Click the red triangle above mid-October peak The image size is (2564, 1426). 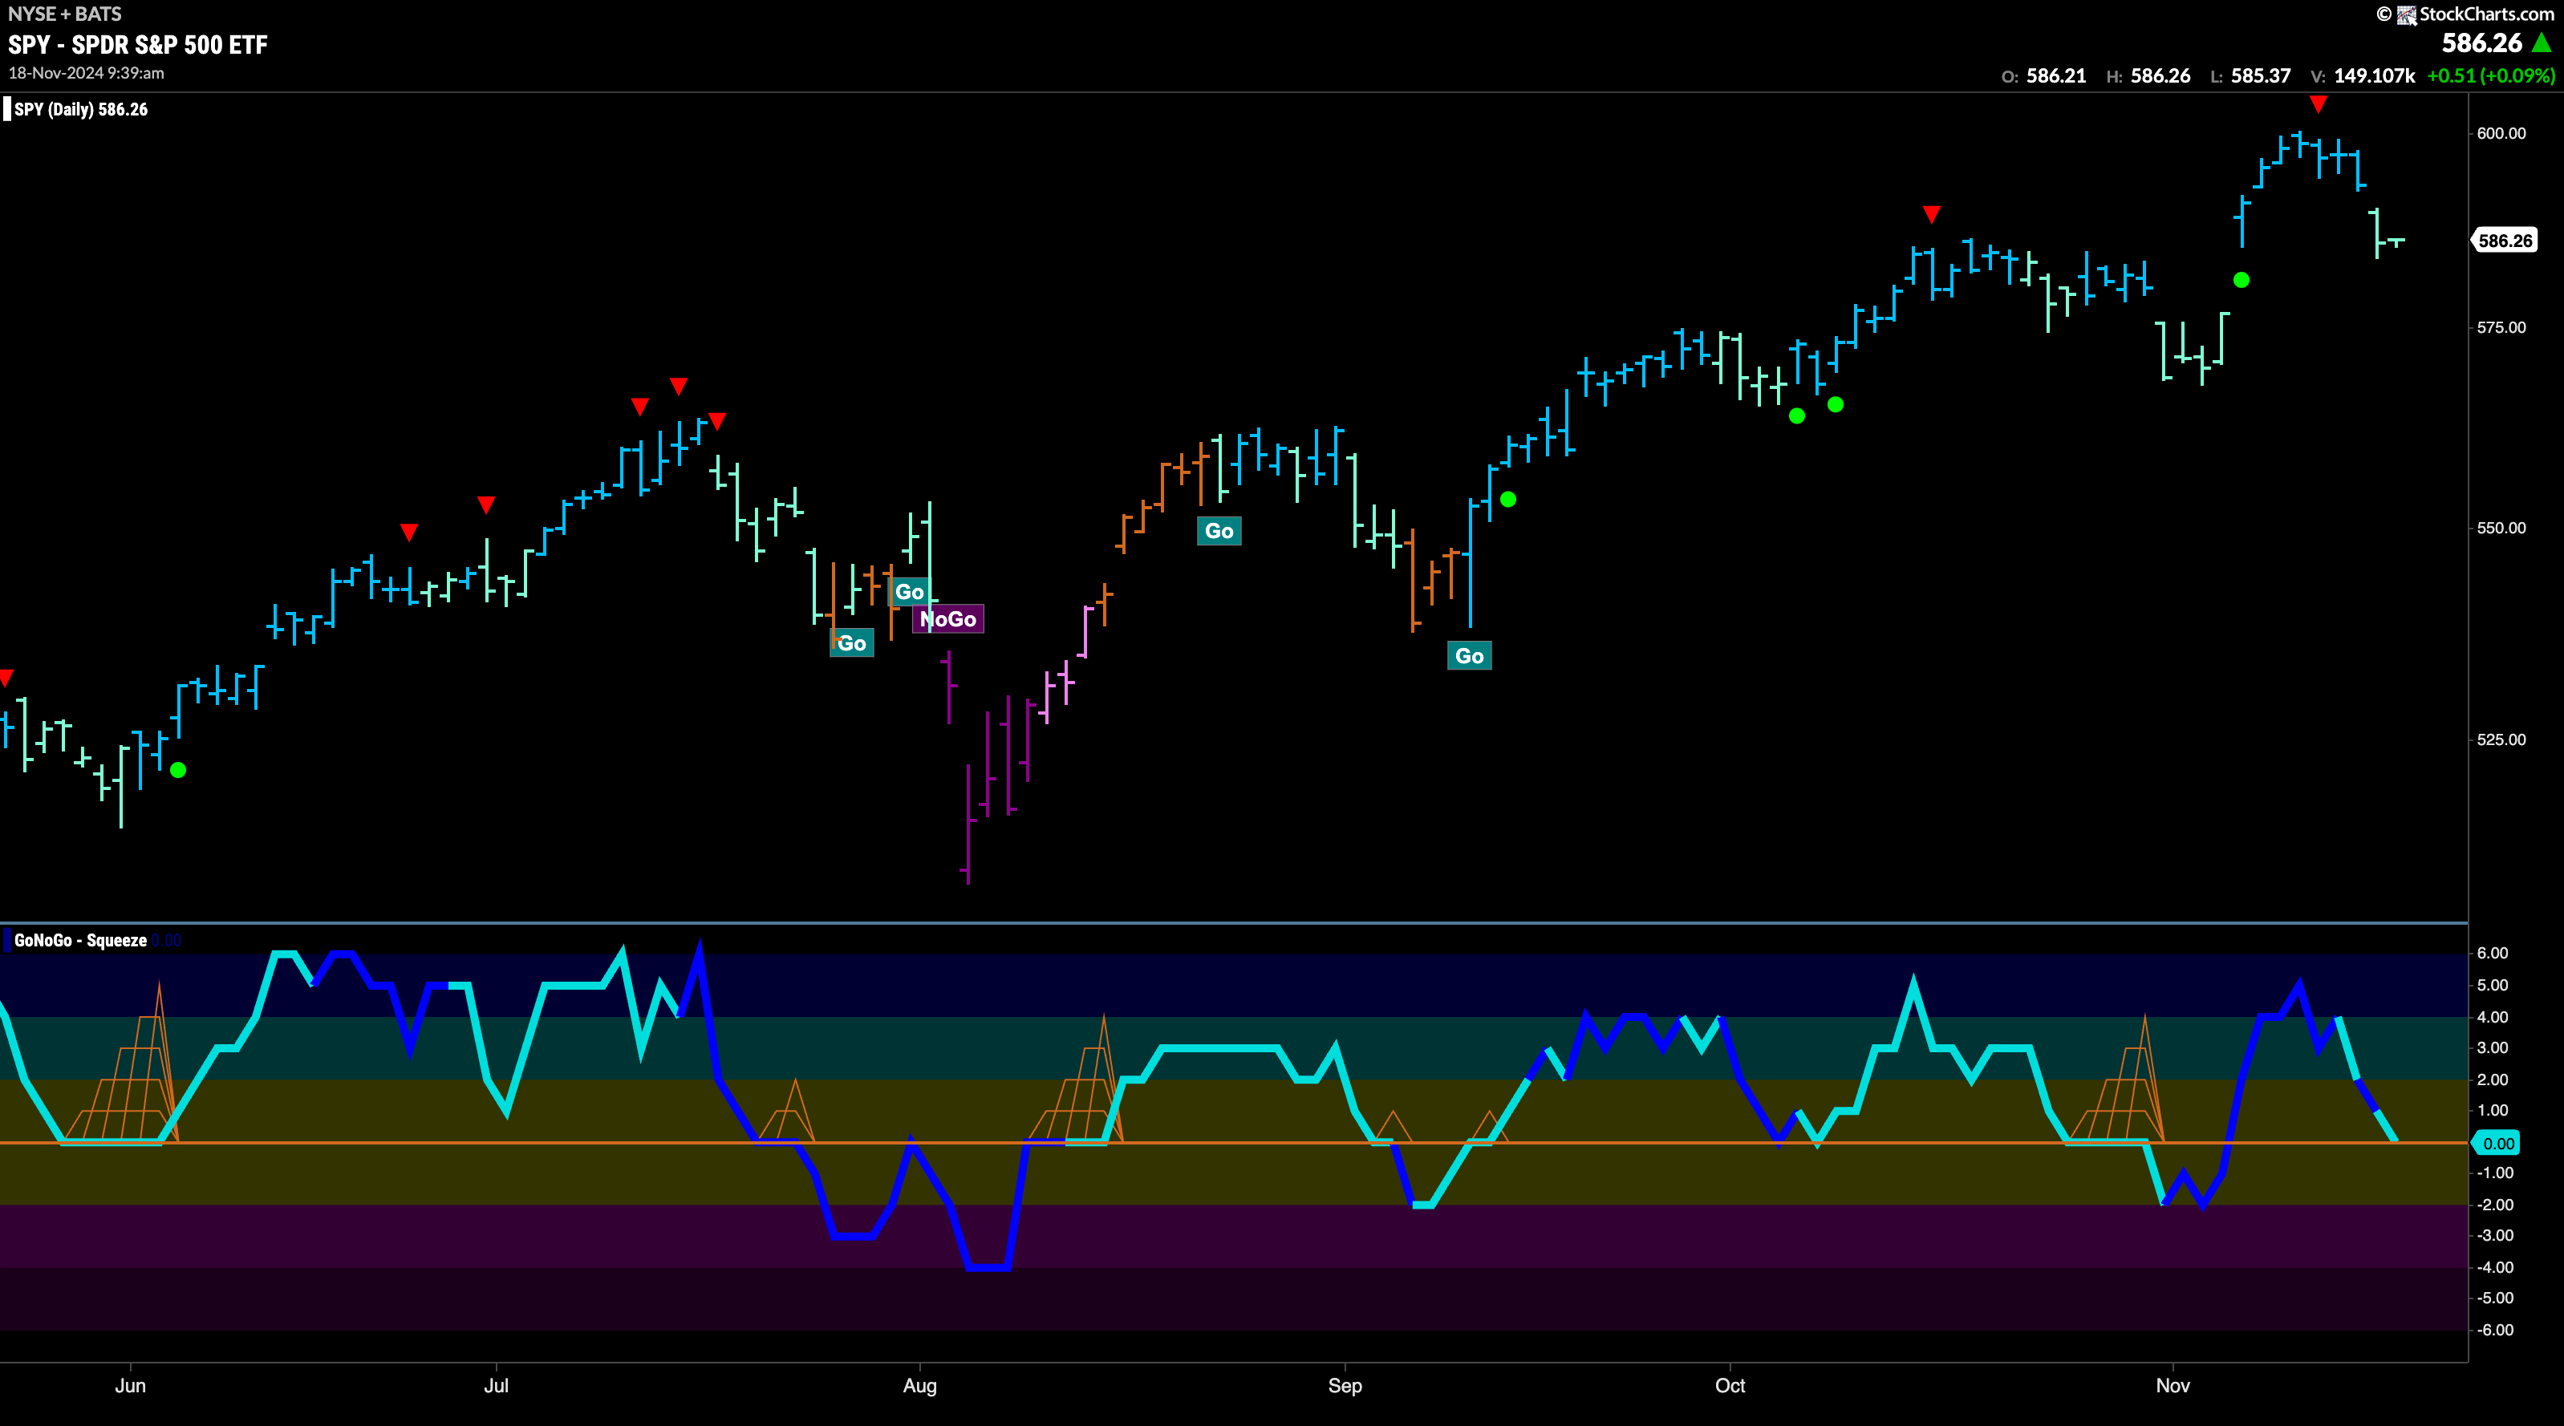pos(1932,215)
